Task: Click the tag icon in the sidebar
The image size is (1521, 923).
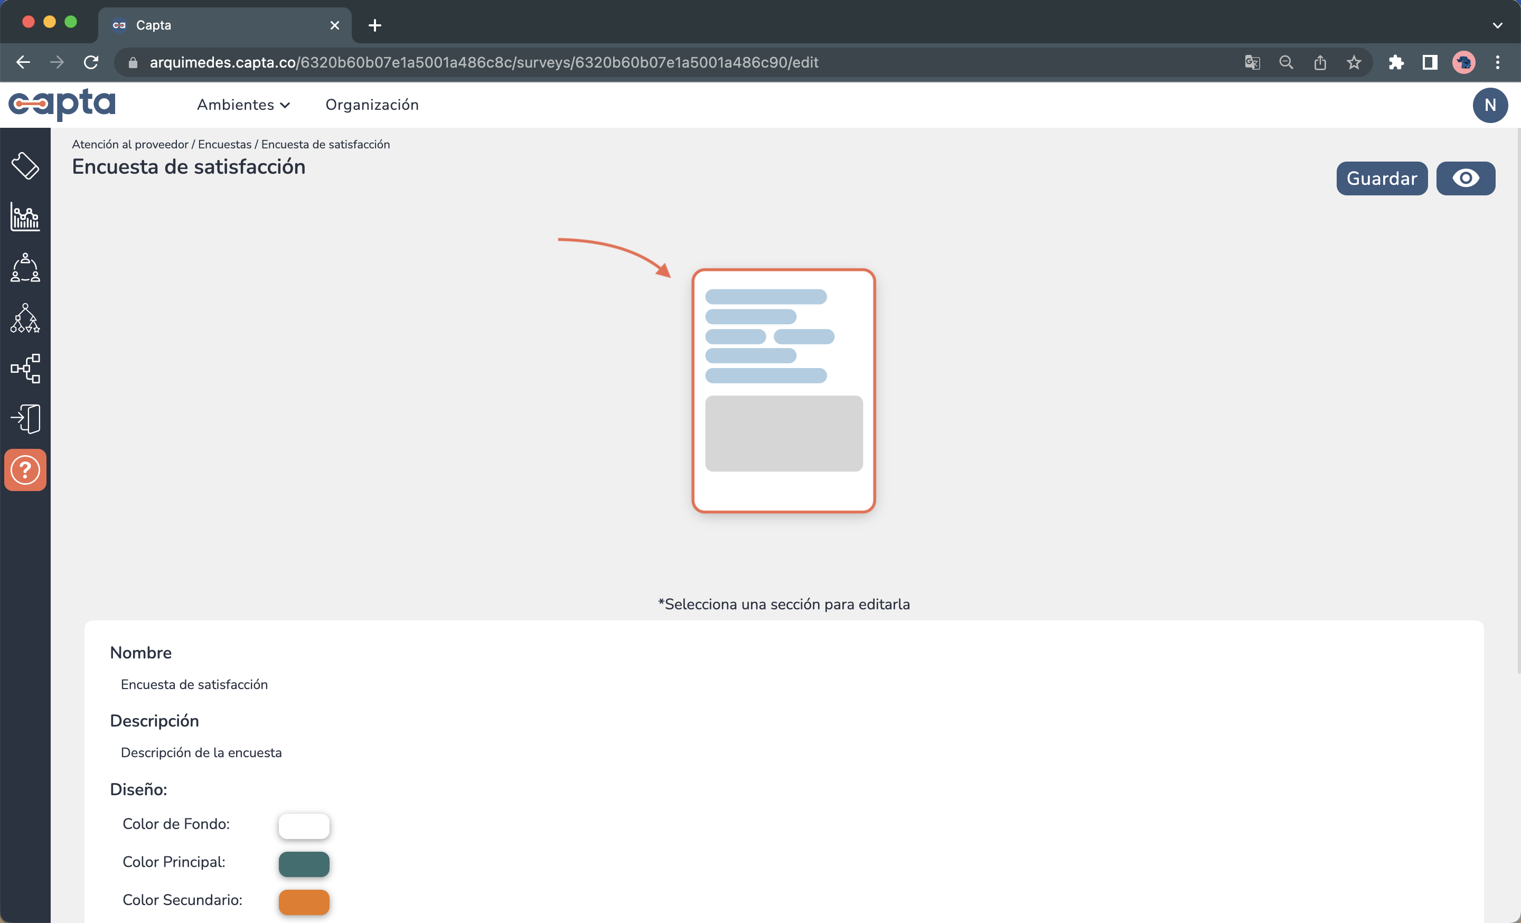Action: (25, 165)
